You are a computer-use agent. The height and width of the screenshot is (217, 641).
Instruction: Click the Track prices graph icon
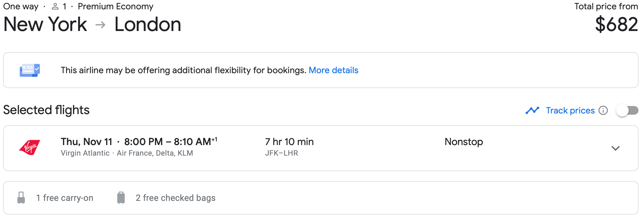[532, 110]
